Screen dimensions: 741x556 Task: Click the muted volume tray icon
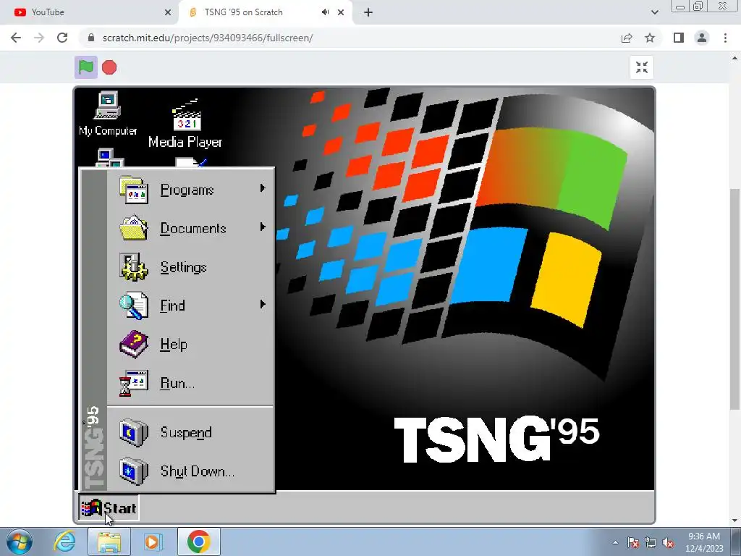tap(668, 543)
